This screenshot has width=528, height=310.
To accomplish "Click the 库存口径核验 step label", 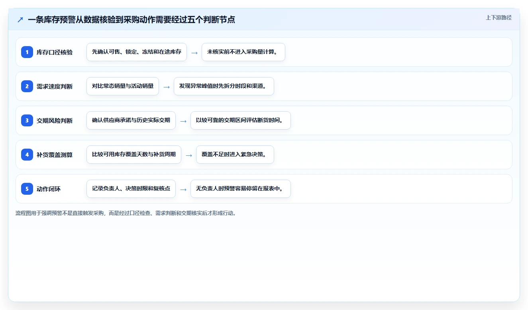I will coord(55,52).
